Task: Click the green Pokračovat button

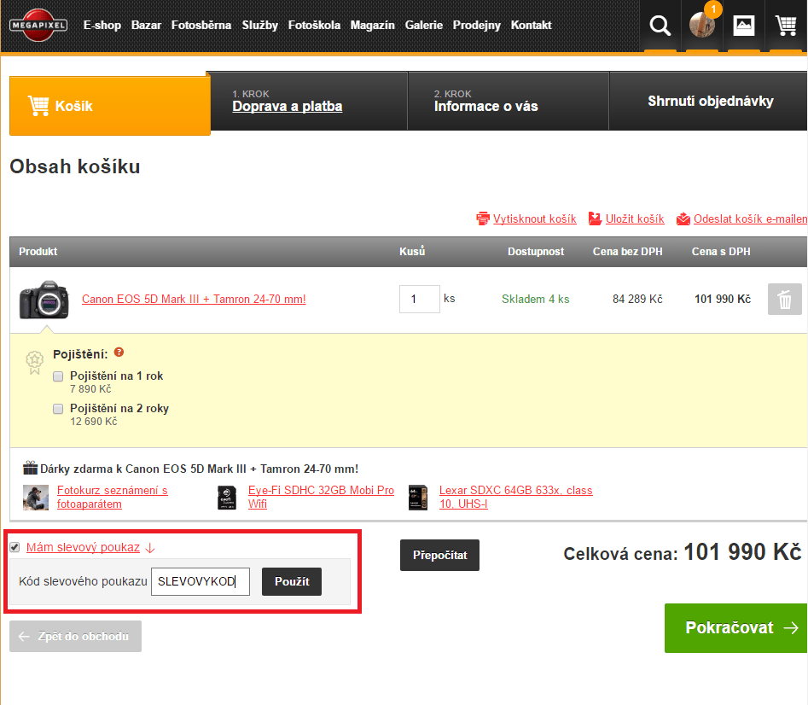Action: [735, 627]
